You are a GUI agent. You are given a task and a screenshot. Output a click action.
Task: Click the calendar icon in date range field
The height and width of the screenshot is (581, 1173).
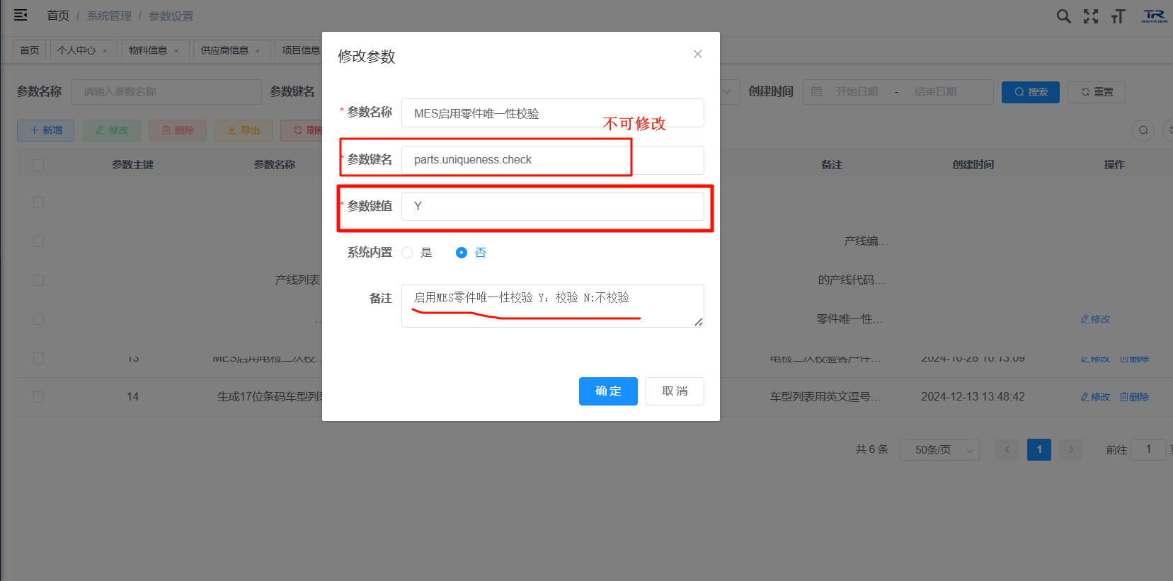pyautogui.click(x=816, y=92)
